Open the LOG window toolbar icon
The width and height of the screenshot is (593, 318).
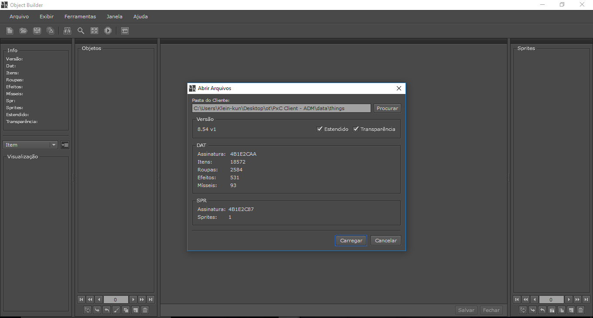pyautogui.click(x=125, y=31)
